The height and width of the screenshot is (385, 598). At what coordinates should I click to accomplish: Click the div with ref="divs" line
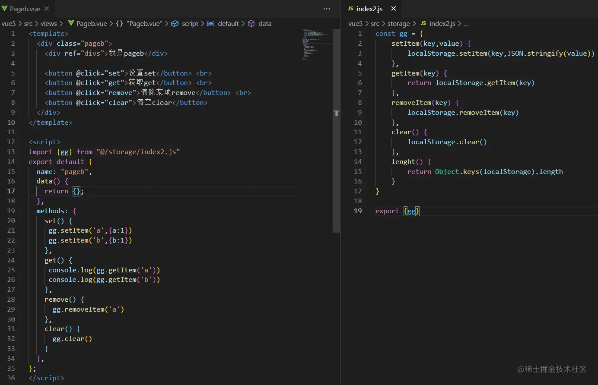coord(106,54)
